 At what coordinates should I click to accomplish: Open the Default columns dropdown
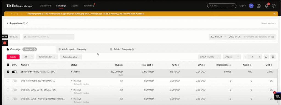[x=209, y=57]
